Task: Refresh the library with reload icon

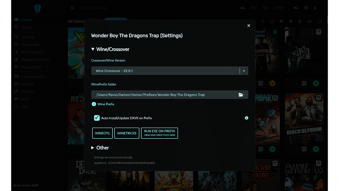Action: [x=319, y=21]
